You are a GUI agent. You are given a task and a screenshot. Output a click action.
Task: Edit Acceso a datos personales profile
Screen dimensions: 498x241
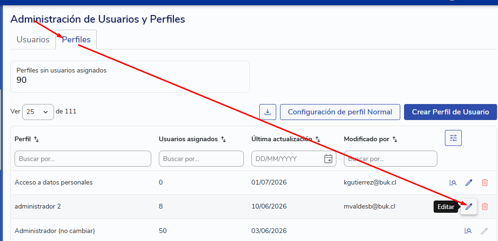tap(469, 183)
